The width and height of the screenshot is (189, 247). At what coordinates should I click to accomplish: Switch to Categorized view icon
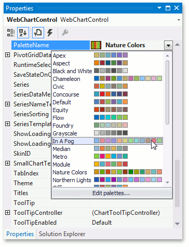pos(11,33)
